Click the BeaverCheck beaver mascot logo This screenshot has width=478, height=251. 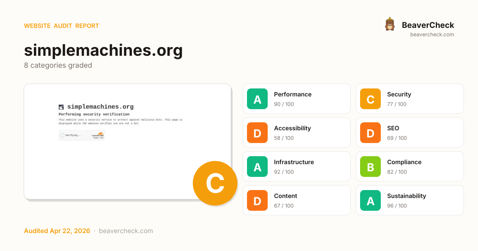[x=390, y=24]
